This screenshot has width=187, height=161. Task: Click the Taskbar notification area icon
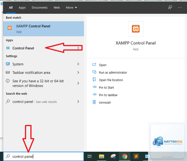(8, 72)
